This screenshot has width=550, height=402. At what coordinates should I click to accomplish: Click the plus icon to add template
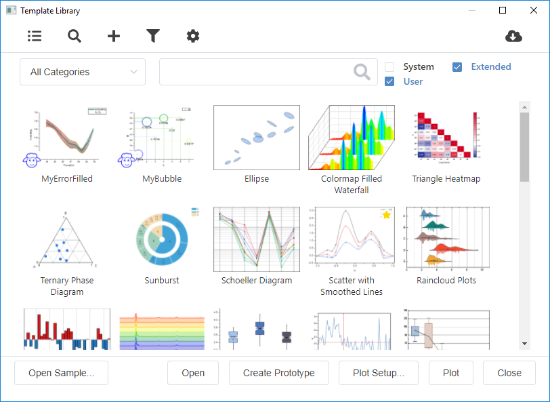113,36
